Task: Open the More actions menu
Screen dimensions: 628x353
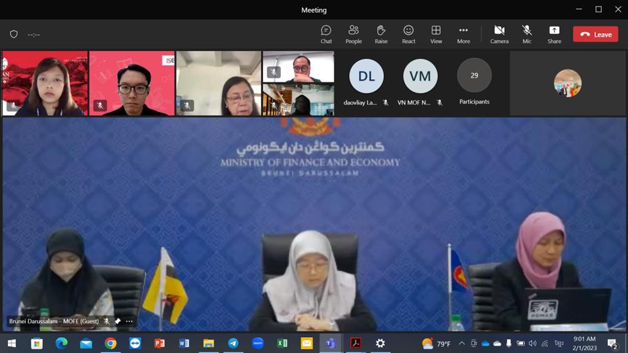Action: (x=464, y=34)
